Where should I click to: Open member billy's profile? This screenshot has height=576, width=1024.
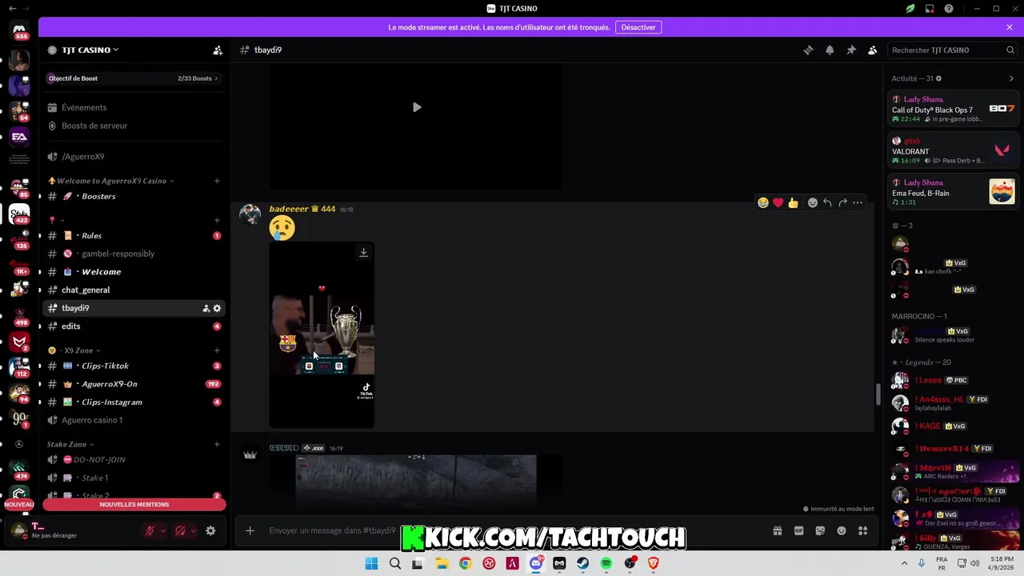click(954, 542)
